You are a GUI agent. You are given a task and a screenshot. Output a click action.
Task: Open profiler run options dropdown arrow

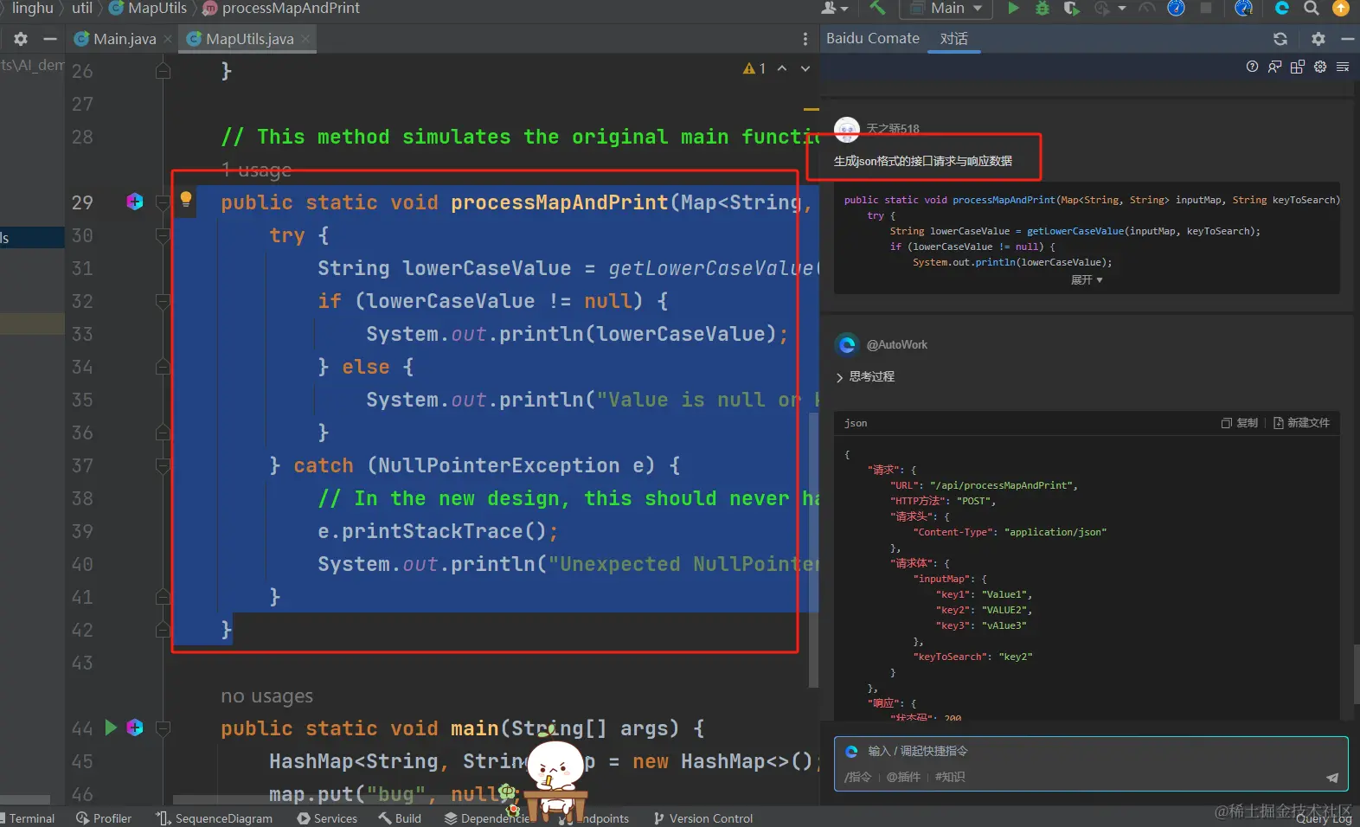click(1122, 8)
